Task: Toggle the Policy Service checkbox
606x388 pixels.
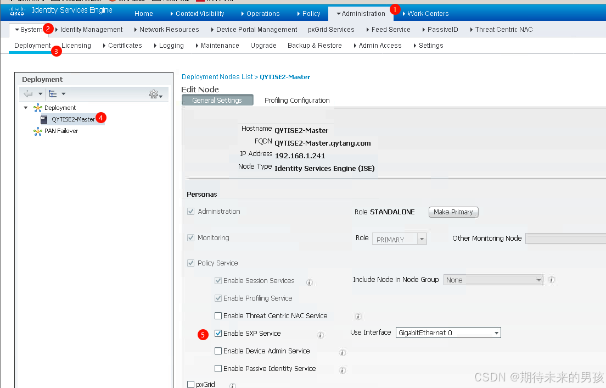Action: click(190, 263)
